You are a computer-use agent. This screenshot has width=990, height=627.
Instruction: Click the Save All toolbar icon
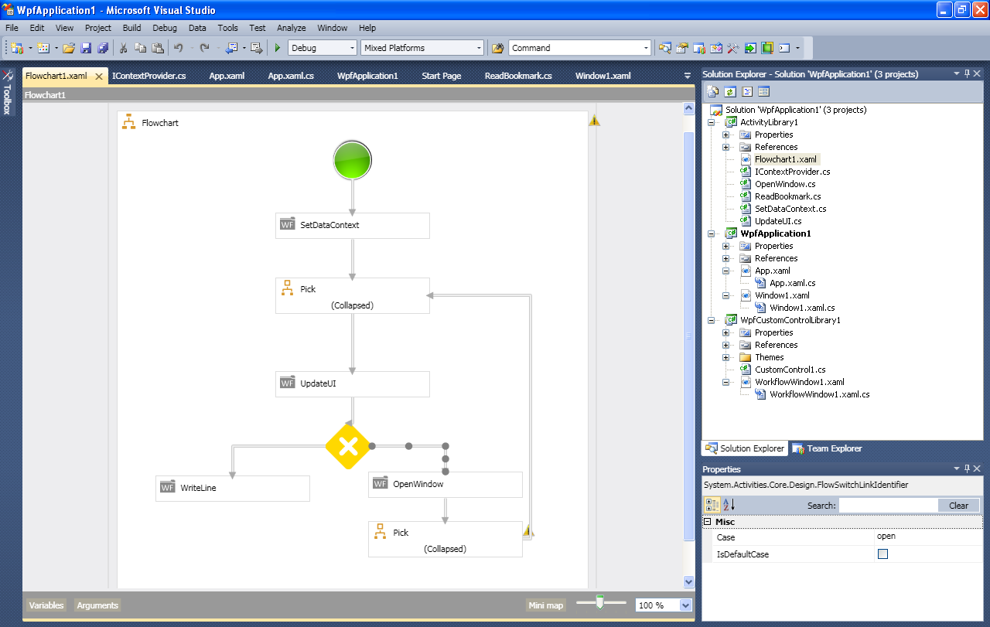pos(103,48)
